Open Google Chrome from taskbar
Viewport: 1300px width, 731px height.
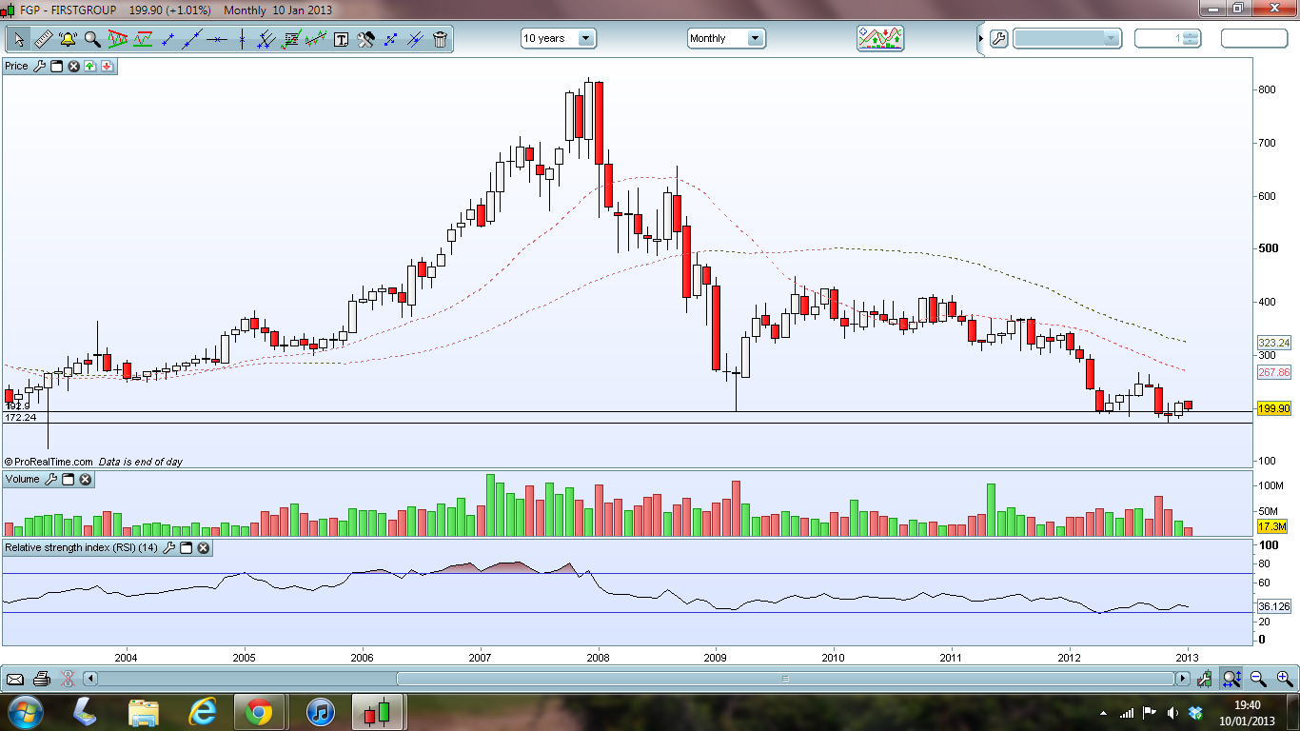click(259, 712)
